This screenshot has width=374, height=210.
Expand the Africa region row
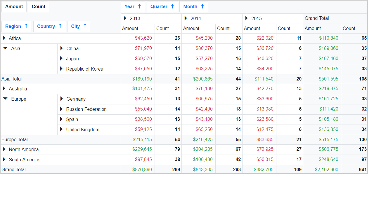click(x=4, y=38)
